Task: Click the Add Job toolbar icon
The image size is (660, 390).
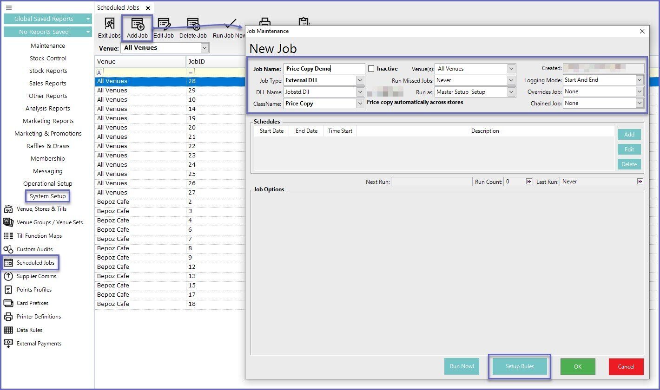Action: (137, 28)
